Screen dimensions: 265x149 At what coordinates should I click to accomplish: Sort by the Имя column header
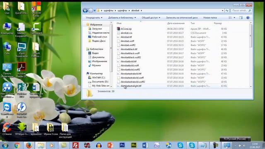coord(119,23)
